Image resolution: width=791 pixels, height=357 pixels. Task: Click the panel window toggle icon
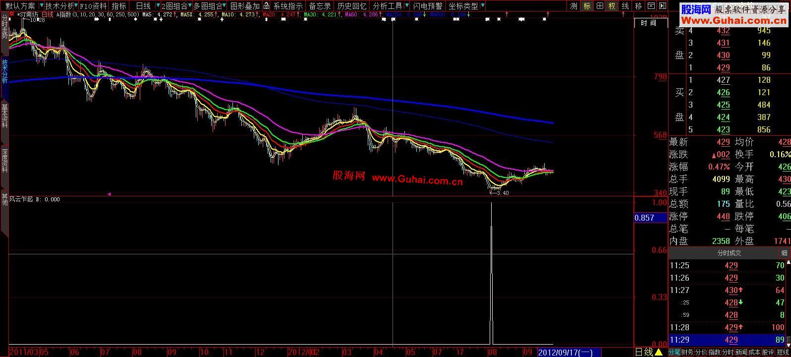(650, 6)
